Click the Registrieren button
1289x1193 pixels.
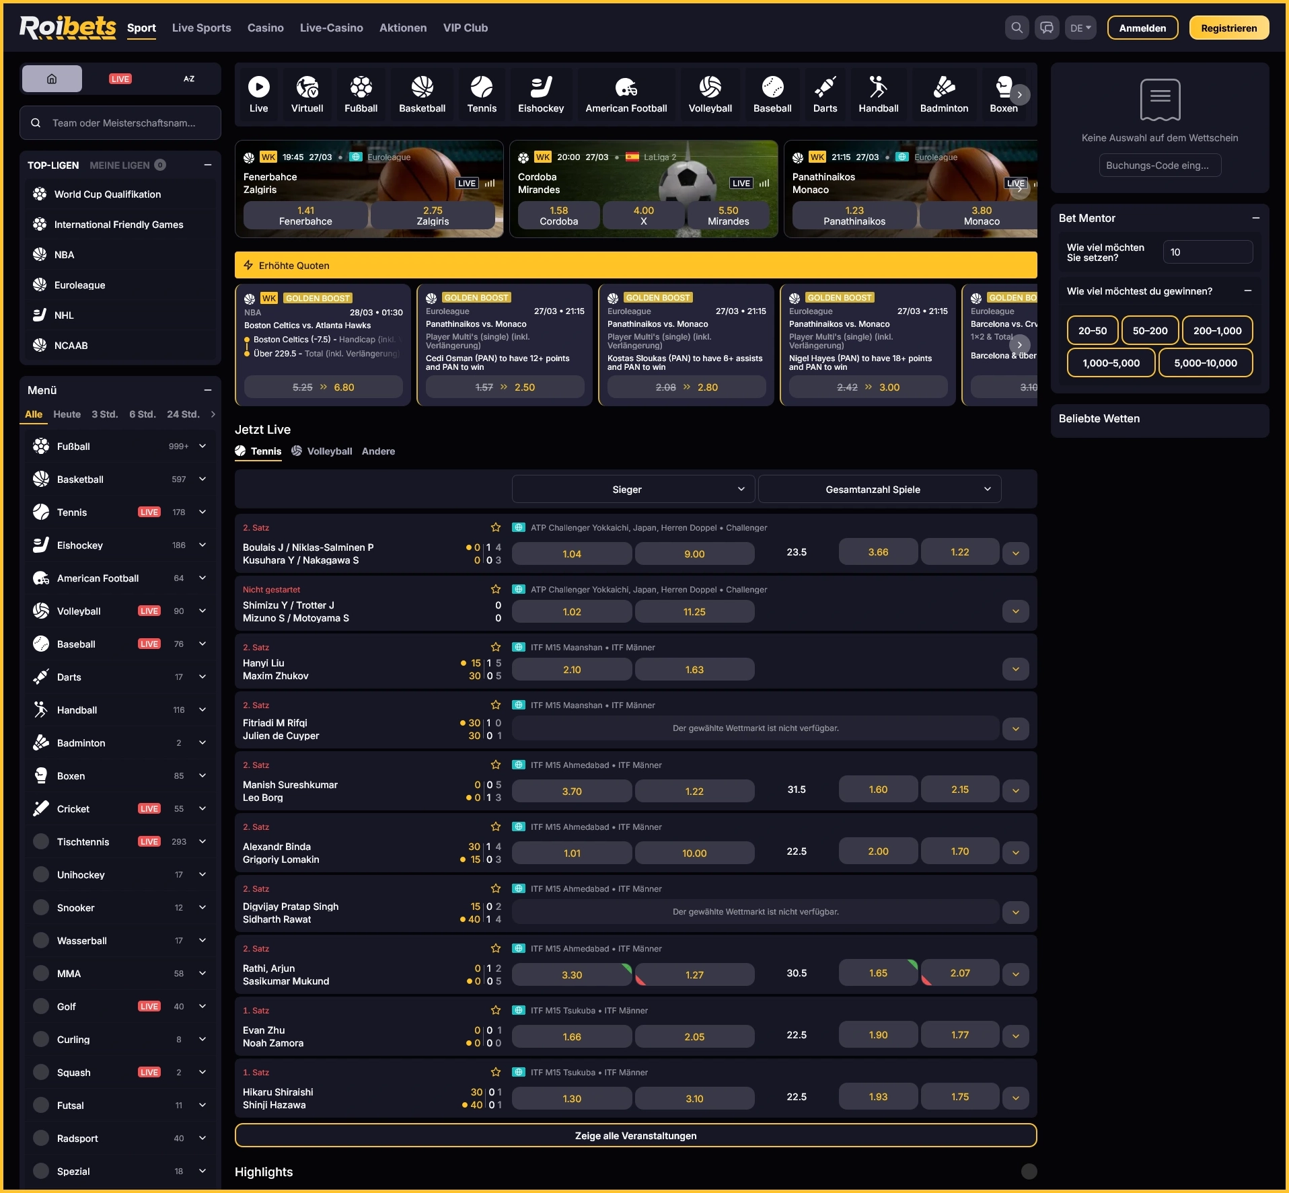1228,28
